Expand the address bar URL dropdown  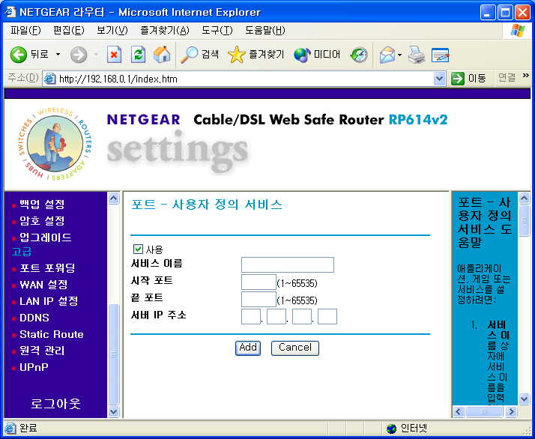pyautogui.click(x=439, y=79)
